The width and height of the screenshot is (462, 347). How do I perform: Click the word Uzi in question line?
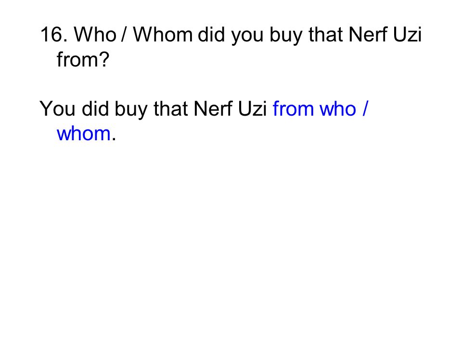[407, 35]
